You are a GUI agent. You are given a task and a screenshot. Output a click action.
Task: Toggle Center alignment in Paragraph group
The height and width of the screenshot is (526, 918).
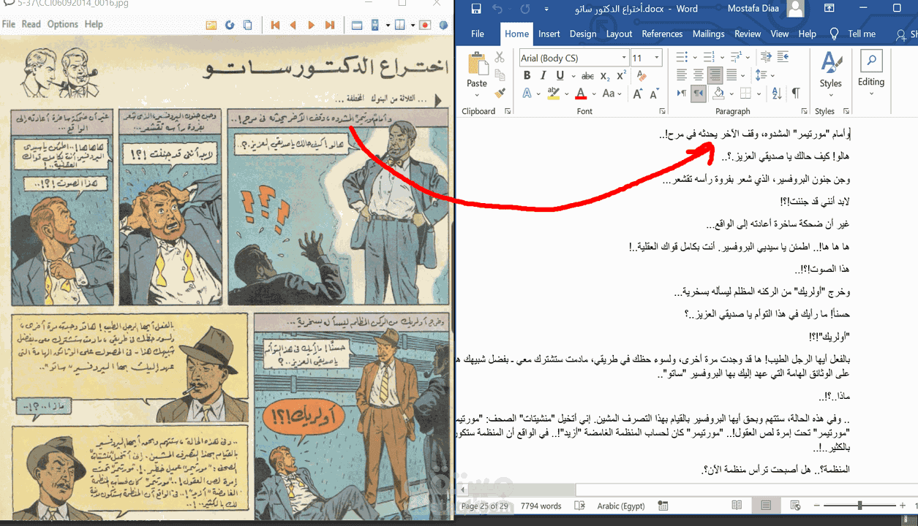(x=699, y=75)
